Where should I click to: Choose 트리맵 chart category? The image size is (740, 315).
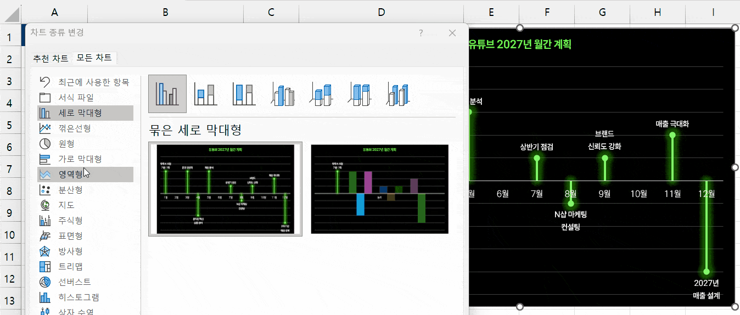click(x=70, y=267)
